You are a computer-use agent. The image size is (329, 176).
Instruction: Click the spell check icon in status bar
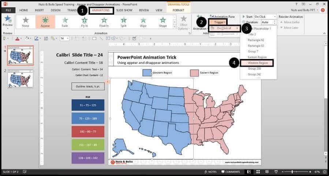(x=25, y=172)
